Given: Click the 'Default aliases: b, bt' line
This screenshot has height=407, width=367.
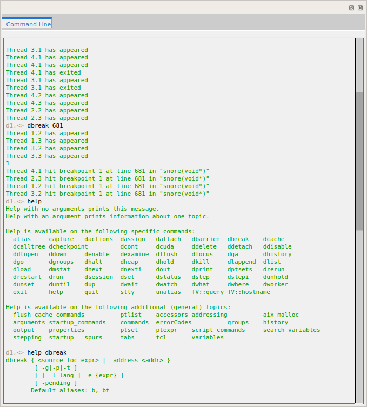Looking at the screenshot, I should point(70,390).
